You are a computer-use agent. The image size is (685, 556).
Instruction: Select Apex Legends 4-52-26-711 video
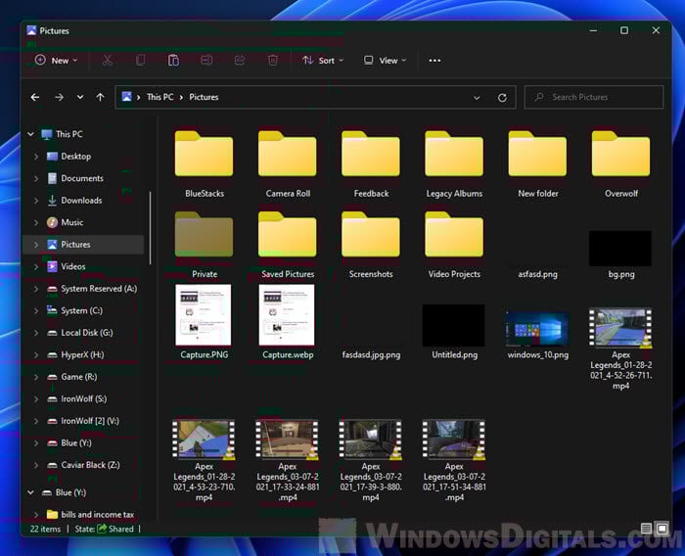click(x=620, y=348)
